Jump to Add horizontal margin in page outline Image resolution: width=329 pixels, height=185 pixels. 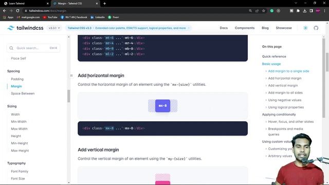[x=284, y=78]
